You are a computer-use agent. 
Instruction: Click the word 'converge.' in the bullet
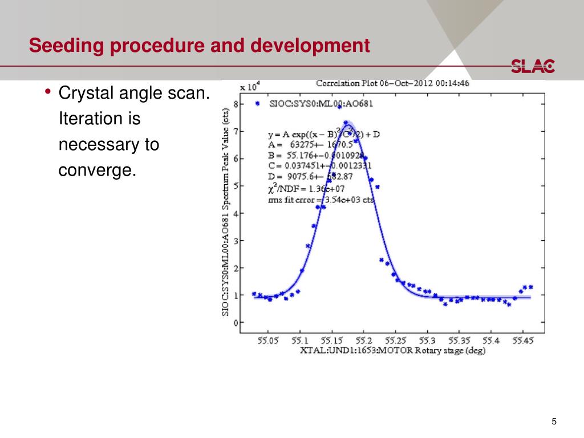point(97,170)
